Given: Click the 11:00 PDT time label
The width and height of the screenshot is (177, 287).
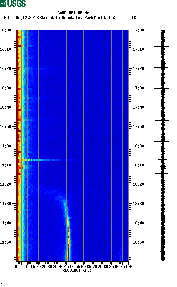Looking at the screenshot, I should (x=5, y=146).
